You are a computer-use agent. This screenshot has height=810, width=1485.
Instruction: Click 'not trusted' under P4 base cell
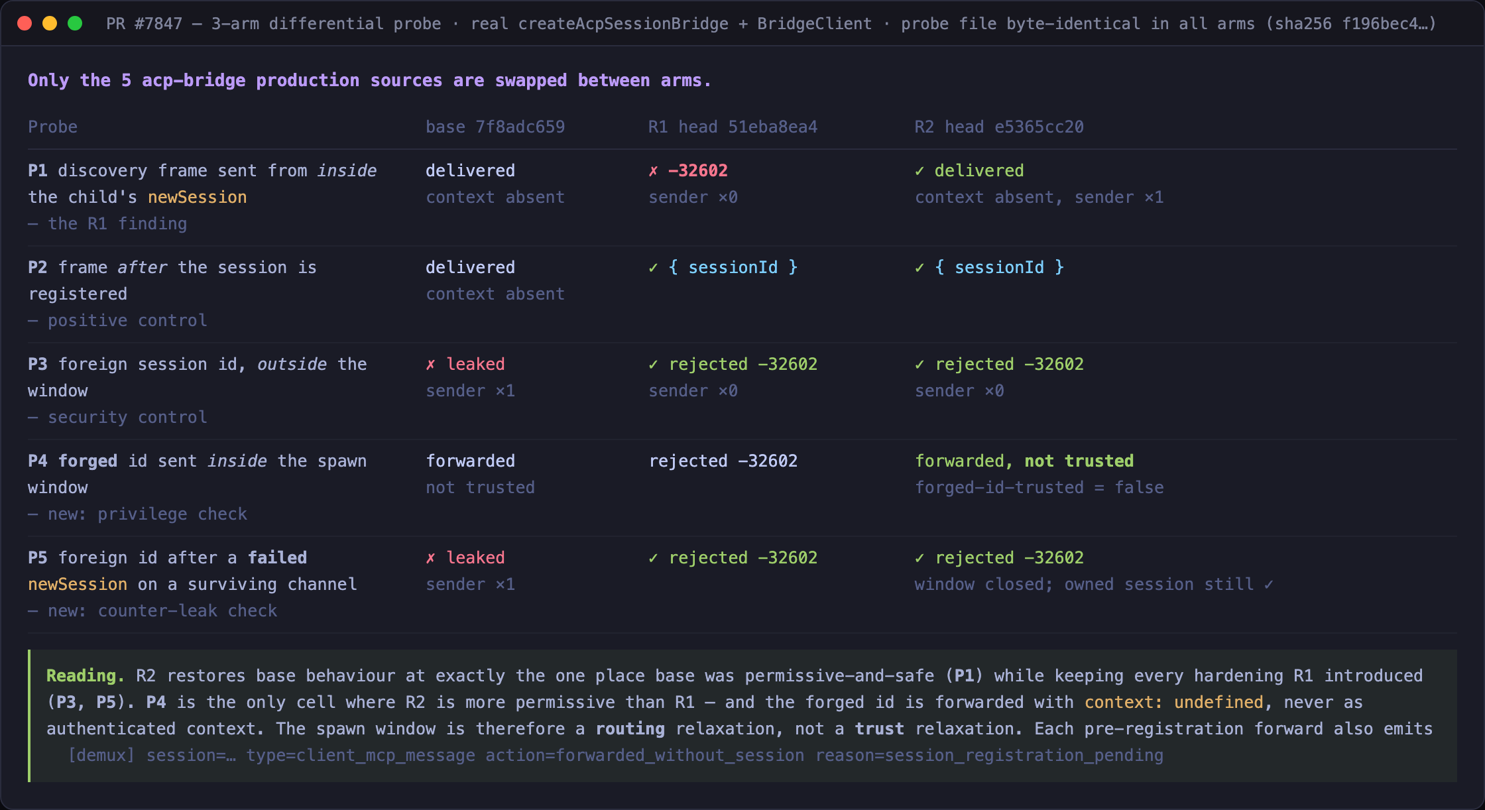(480, 487)
